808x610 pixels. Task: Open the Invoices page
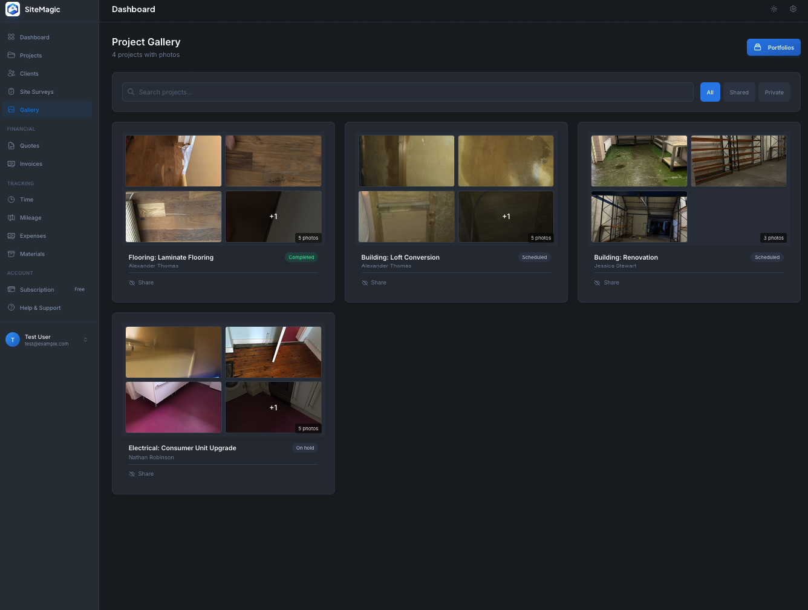pyautogui.click(x=30, y=163)
